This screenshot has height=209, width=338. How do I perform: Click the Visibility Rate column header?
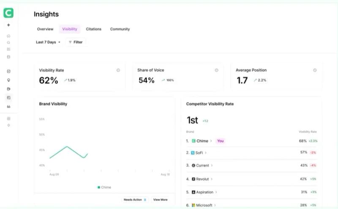(308, 132)
